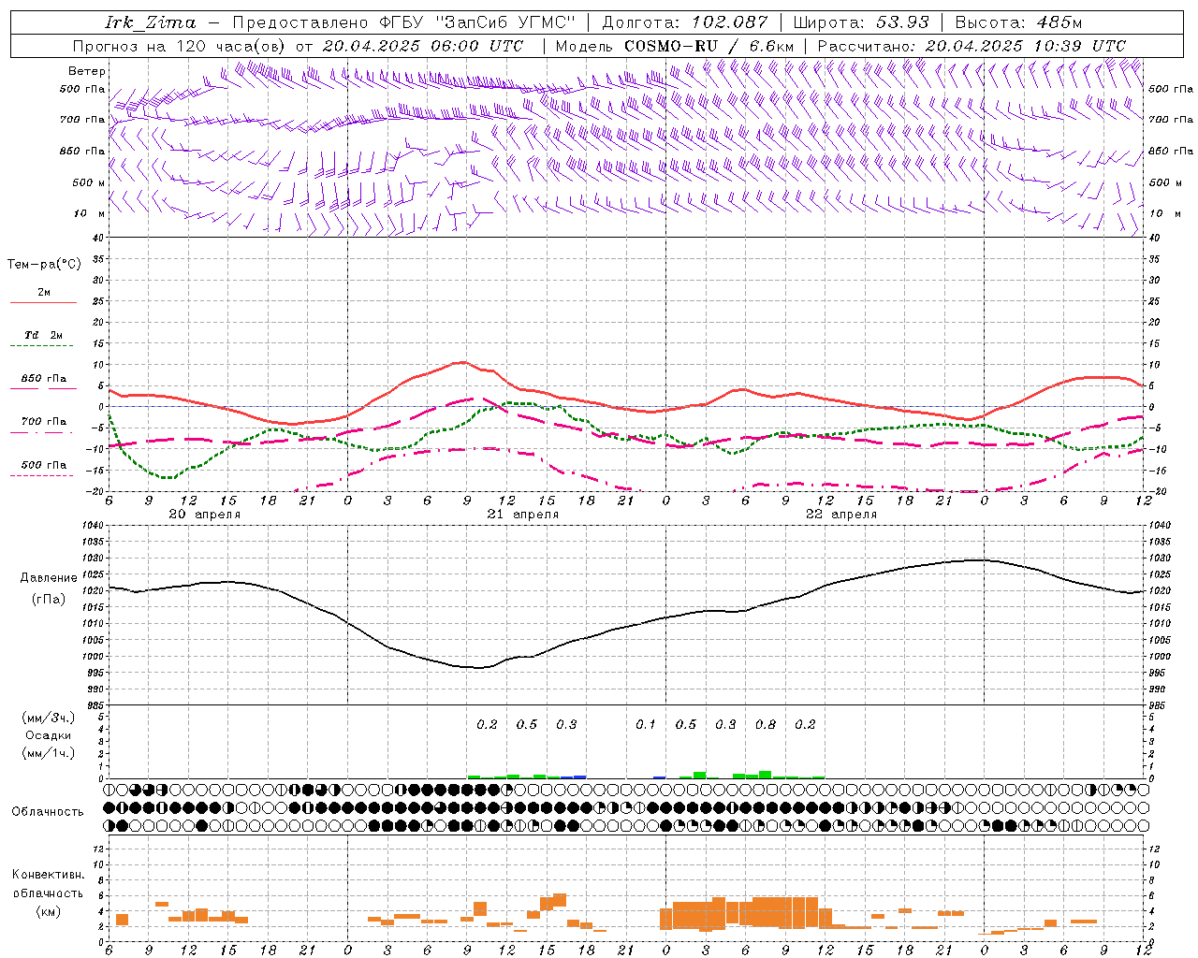Click the "22 апреля" date label
Image resolution: width=1198 pixels, height=958 pixels.
(x=841, y=515)
